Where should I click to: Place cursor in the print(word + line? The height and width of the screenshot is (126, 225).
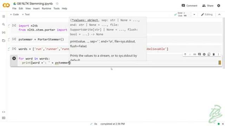point(46,63)
